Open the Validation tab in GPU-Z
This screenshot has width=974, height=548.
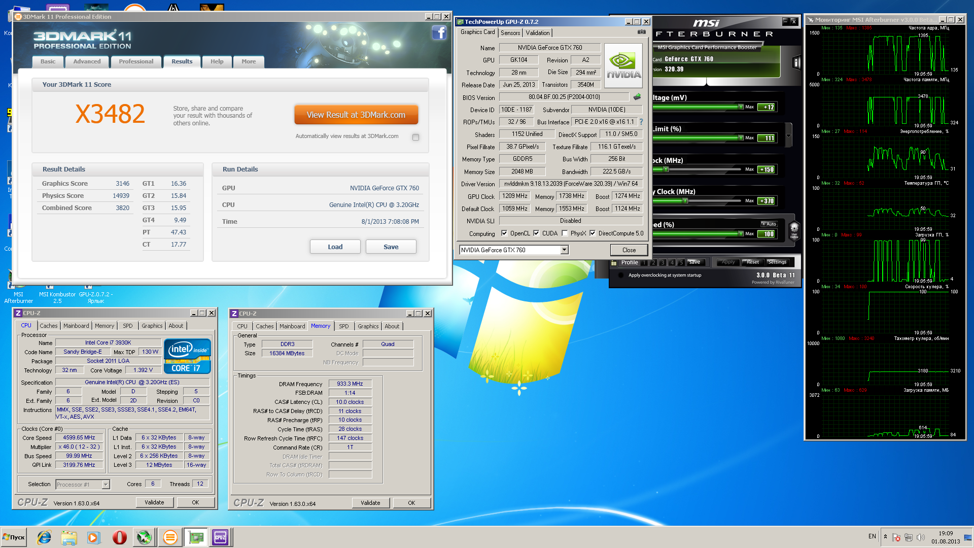[538, 33]
